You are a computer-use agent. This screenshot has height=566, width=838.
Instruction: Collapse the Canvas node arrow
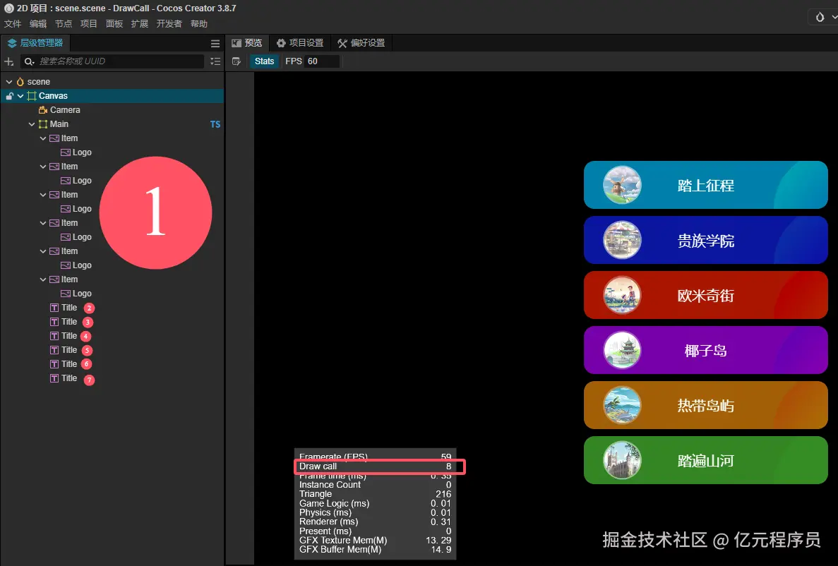coord(20,96)
